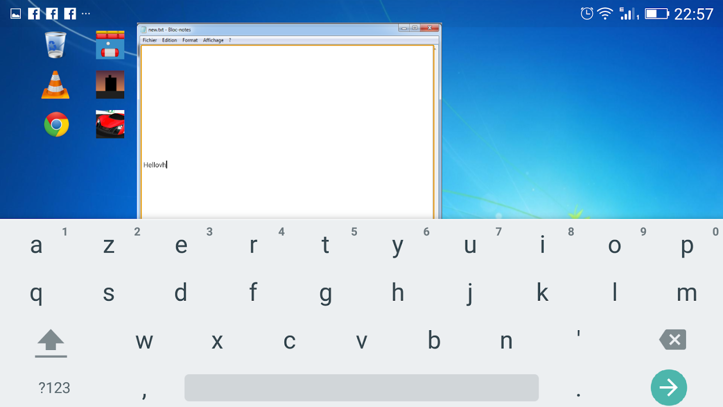The image size is (723, 407).
Task: Open the Edition menu in Bloc-notes
Action: [169, 40]
